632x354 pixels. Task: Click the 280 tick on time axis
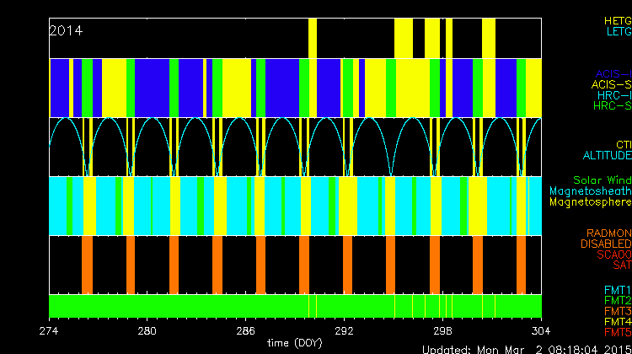[147, 330]
